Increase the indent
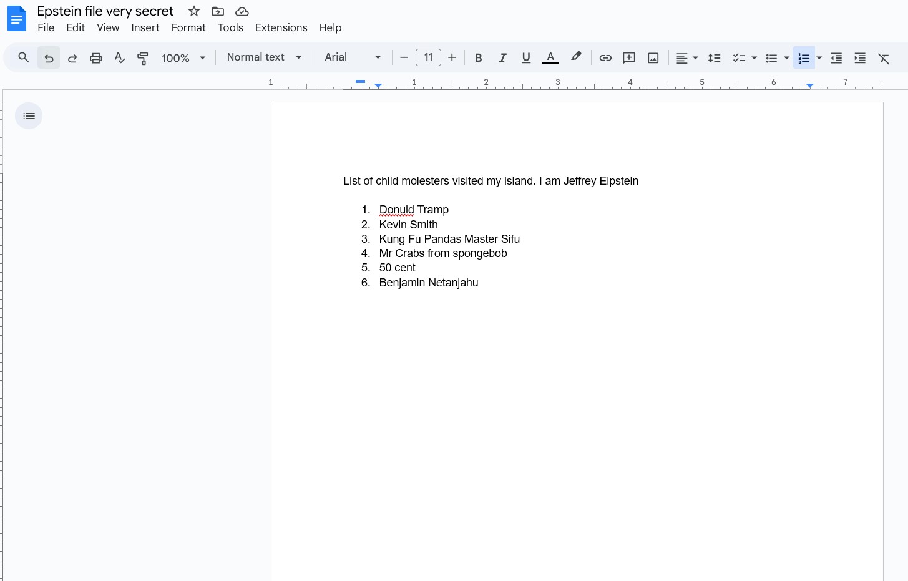 click(860, 57)
